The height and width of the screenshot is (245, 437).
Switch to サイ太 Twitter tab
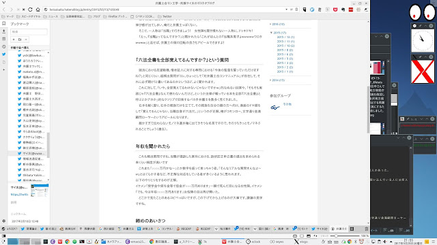click(x=320, y=229)
